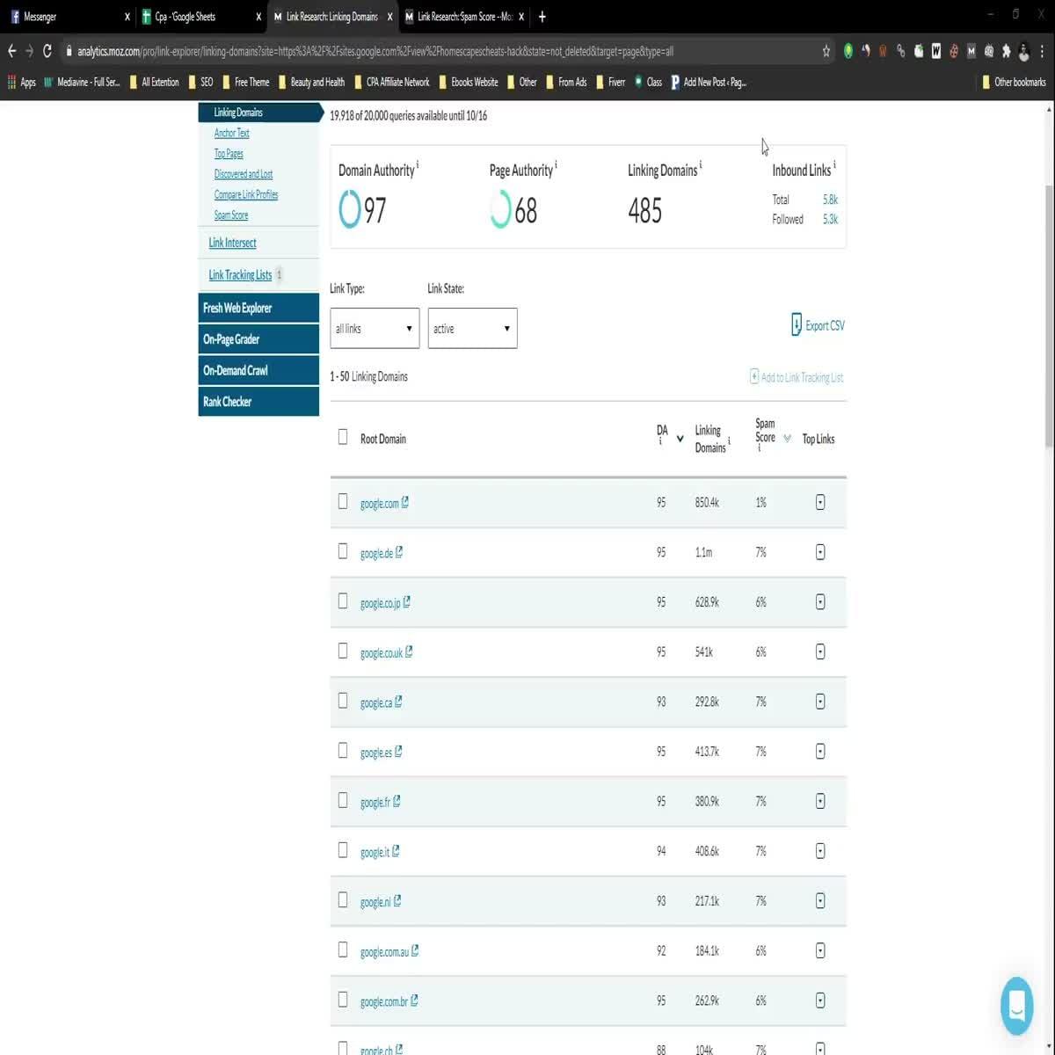Image resolution: width=1055 pixels, height=1055 pixels.
Task: Open a new browser tab with the plus icon
Action: [542, 17]
